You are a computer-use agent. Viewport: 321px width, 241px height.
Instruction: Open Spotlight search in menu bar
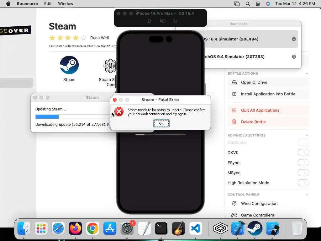point(248,4)
